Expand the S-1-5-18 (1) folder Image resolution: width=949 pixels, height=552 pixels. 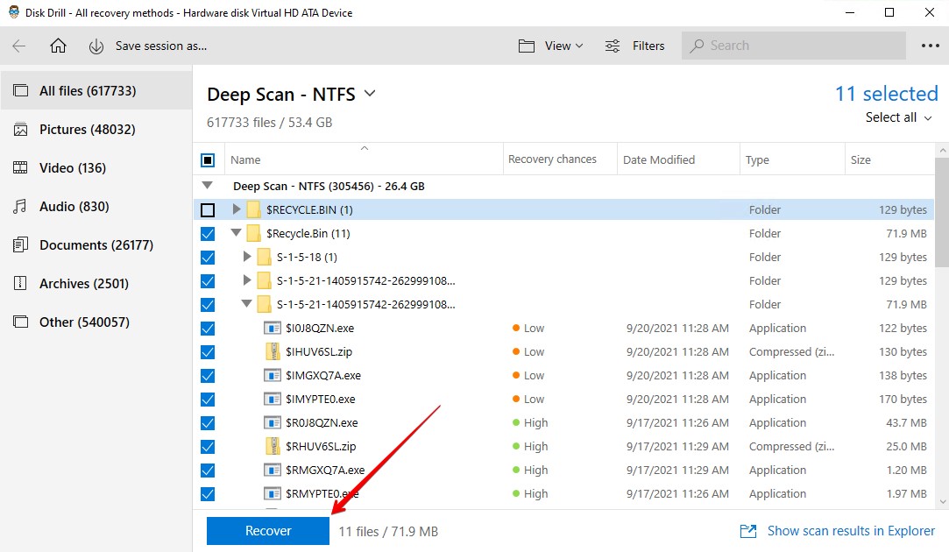click(247, 257)
